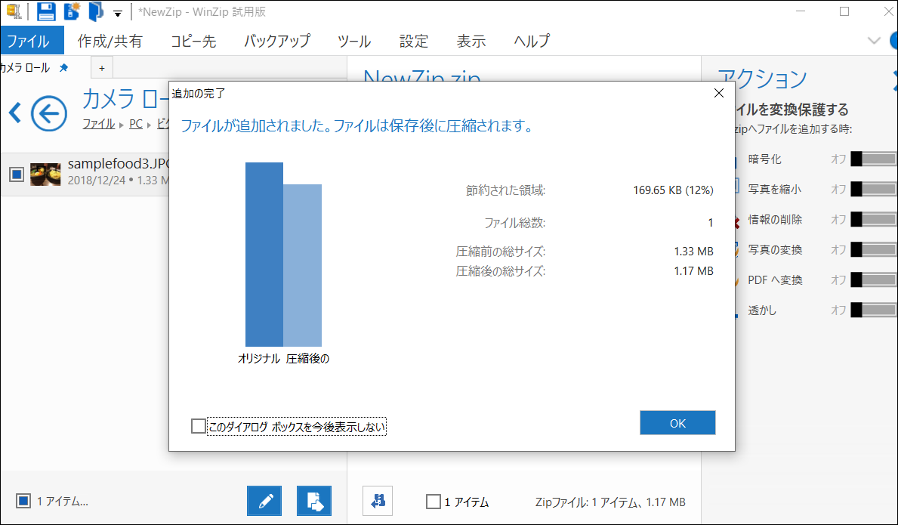Open the Save icon in quick access toolbar
The width and height of the screenshot is (898, 525).
click(45, 12)
